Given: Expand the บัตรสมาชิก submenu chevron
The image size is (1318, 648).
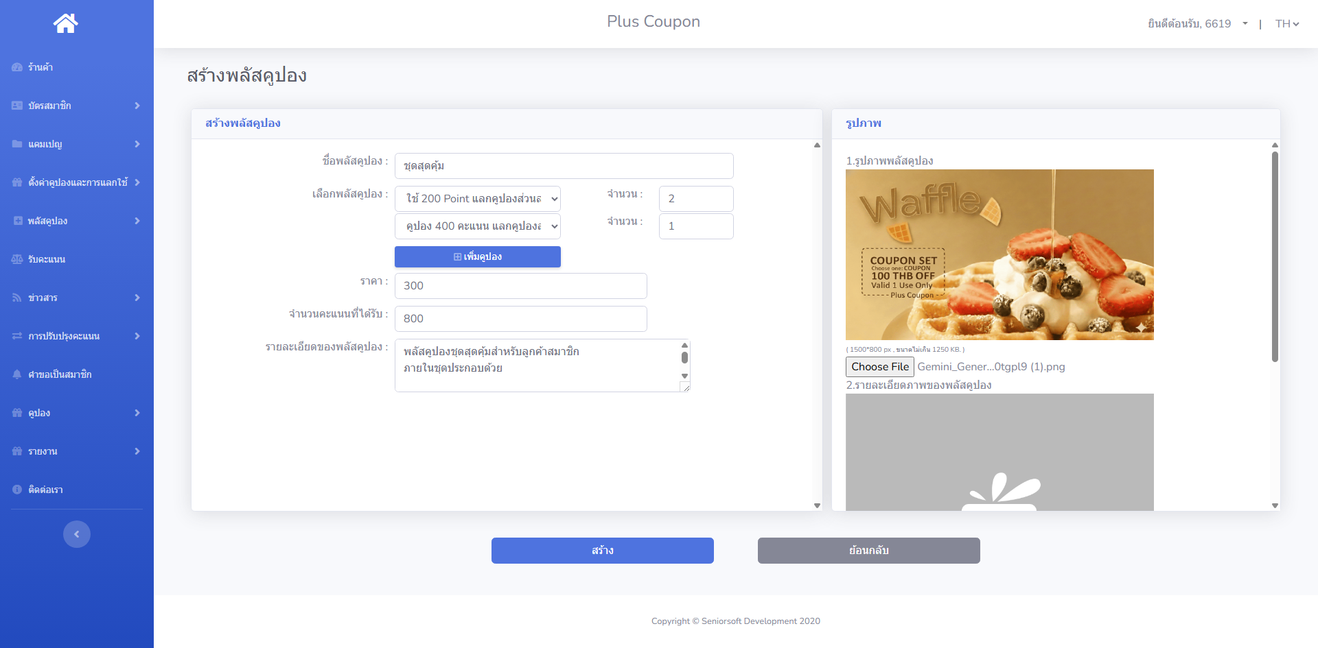Looking at the screenshot, I should point(137,106).
